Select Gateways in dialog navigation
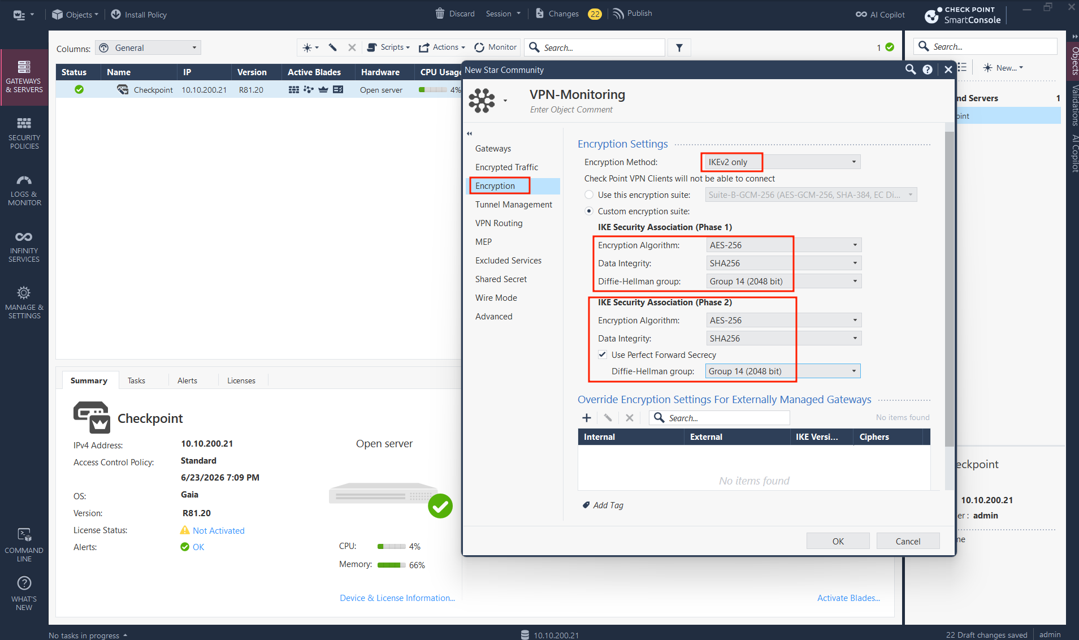 (x=493, y=149)
